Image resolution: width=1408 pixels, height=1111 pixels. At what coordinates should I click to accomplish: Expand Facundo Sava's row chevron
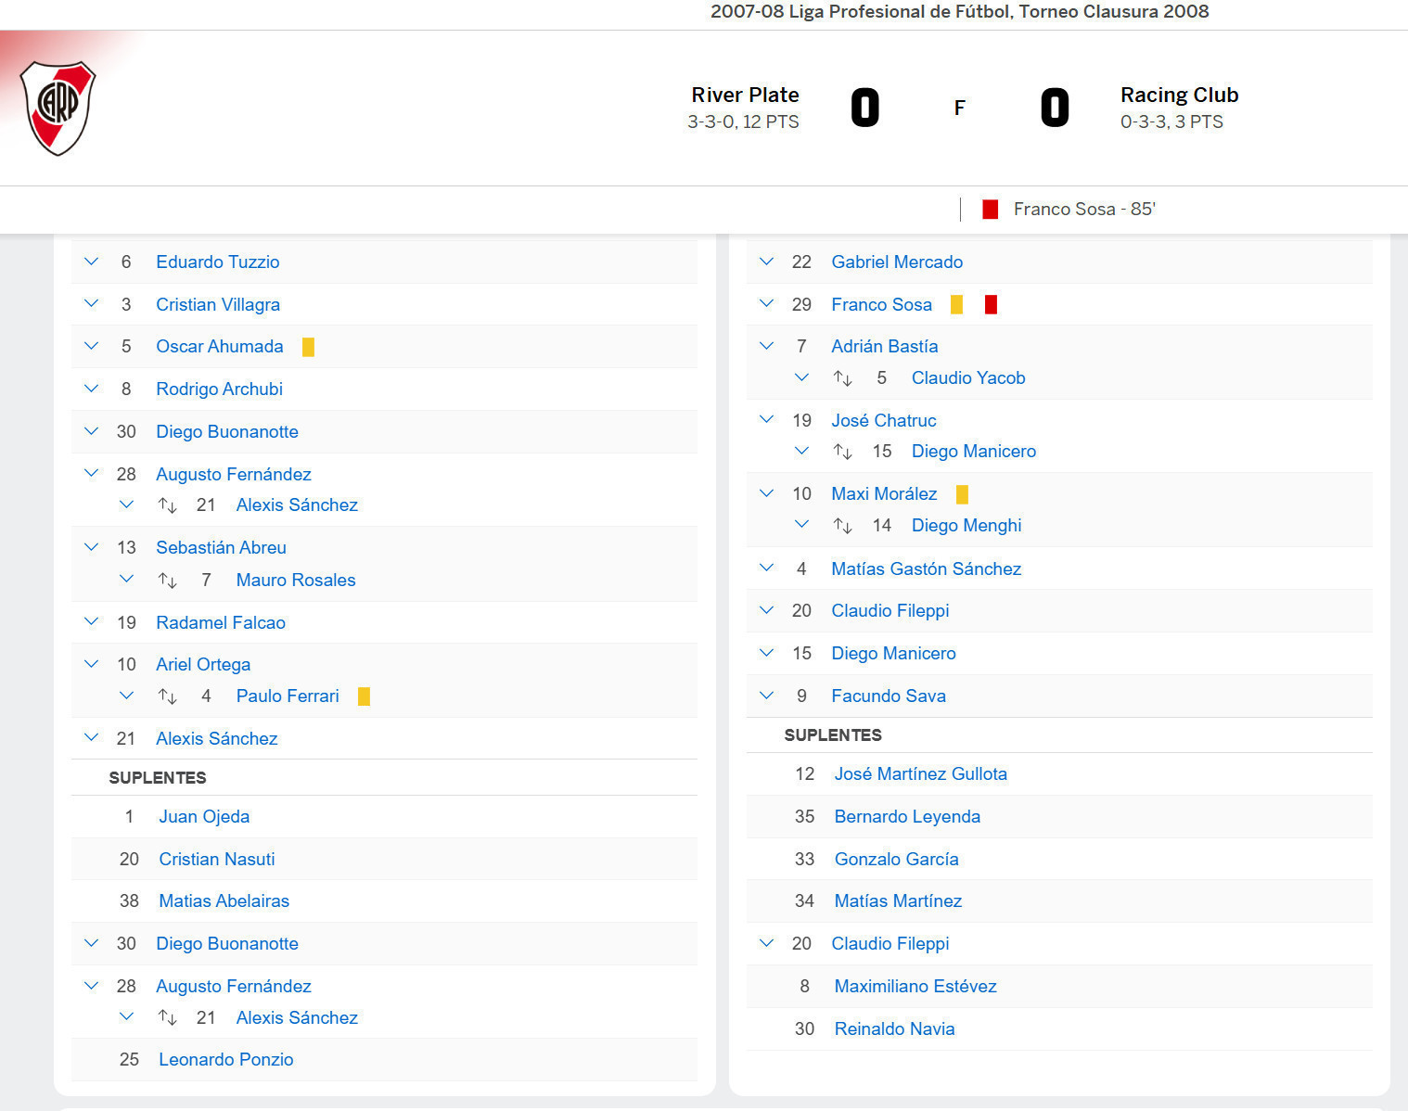[x=766, y=696]
